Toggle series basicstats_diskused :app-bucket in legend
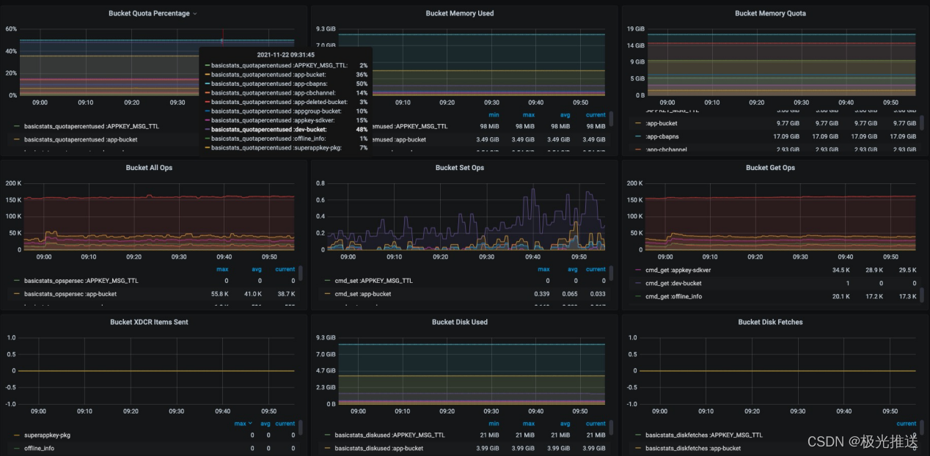This screenshot has height=456, width=930. tap(379, 448)
